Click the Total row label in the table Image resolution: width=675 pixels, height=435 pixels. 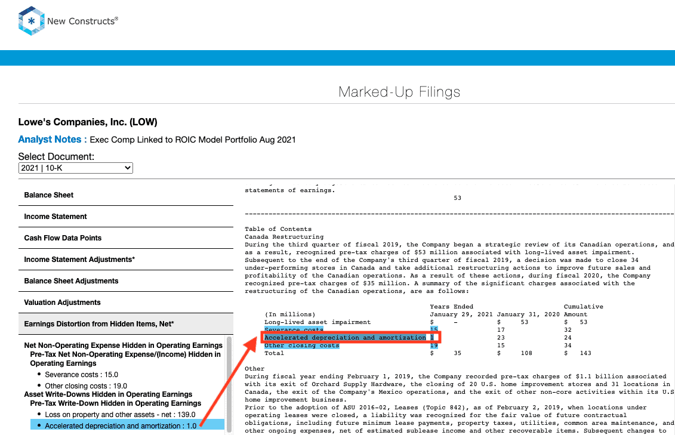(x=274, y=353)
